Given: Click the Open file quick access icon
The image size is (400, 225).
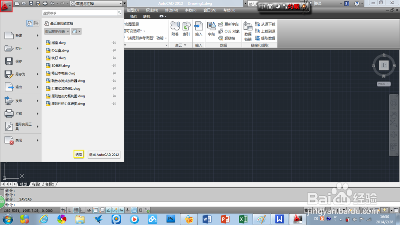Looking at the screenshot, I should tap(24, 3).
